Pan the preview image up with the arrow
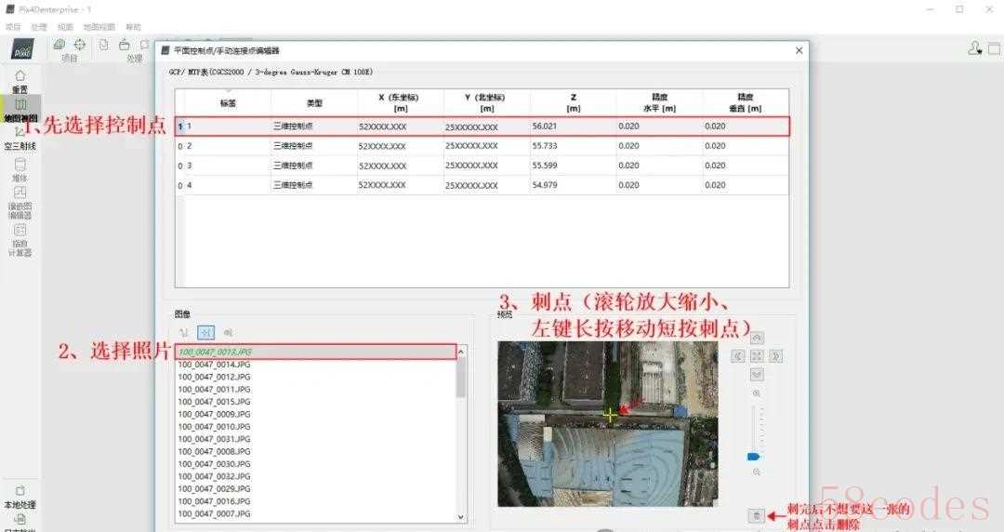The width and height of the screenshot is (1004, 532). 757,339
